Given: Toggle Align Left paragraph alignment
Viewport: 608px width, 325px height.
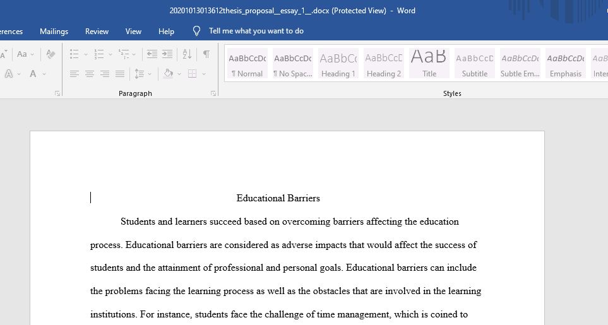Looking at the screenshot, I should click(74, 74).
